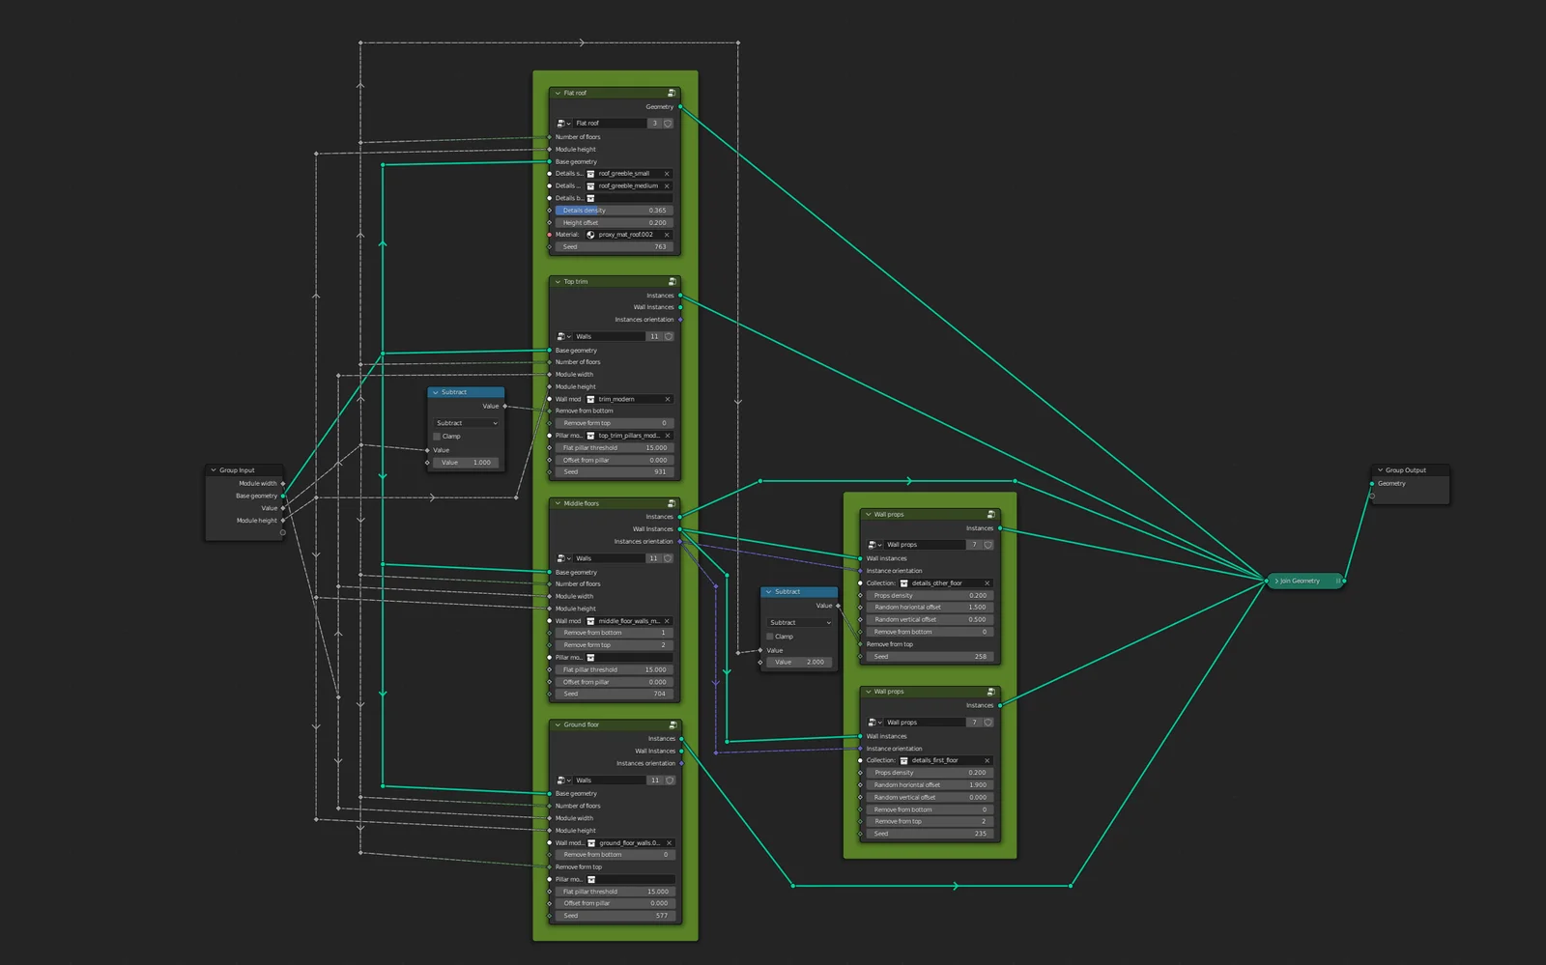Image resolution: width=1546 pixels, height=965 pixels.
Task: Collapse the upper Wall props node via its chevron
Action: coord(869,515)
